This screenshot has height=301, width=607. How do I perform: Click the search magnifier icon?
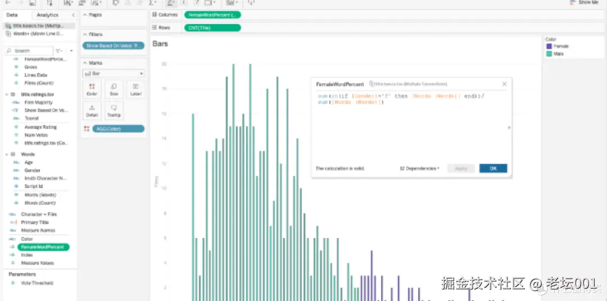10,51
